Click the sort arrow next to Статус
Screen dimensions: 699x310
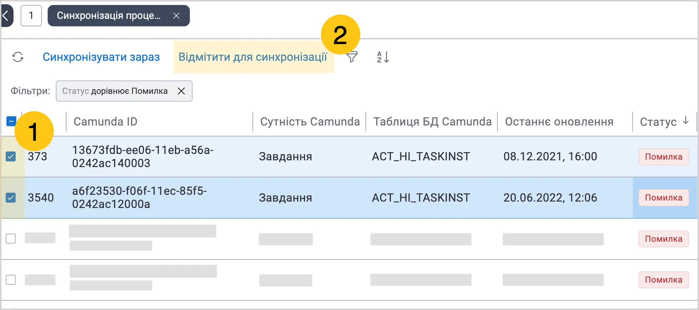pos(686,121)
